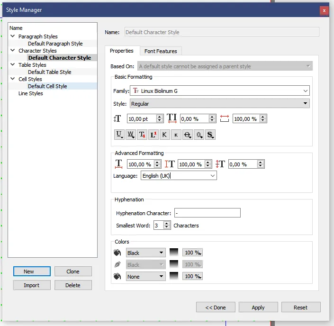Adjust vertical scaling spinner arrows

click(208, 164)
